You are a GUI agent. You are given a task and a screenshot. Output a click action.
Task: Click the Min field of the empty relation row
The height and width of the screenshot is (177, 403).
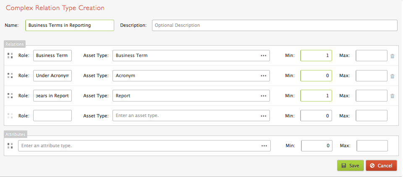316,116
